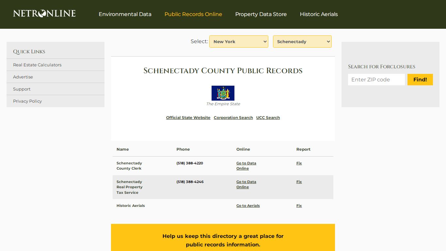Viewport: 446px width, 251px height.
Task: Open Public Records Online menu
Action: (193, 14)
